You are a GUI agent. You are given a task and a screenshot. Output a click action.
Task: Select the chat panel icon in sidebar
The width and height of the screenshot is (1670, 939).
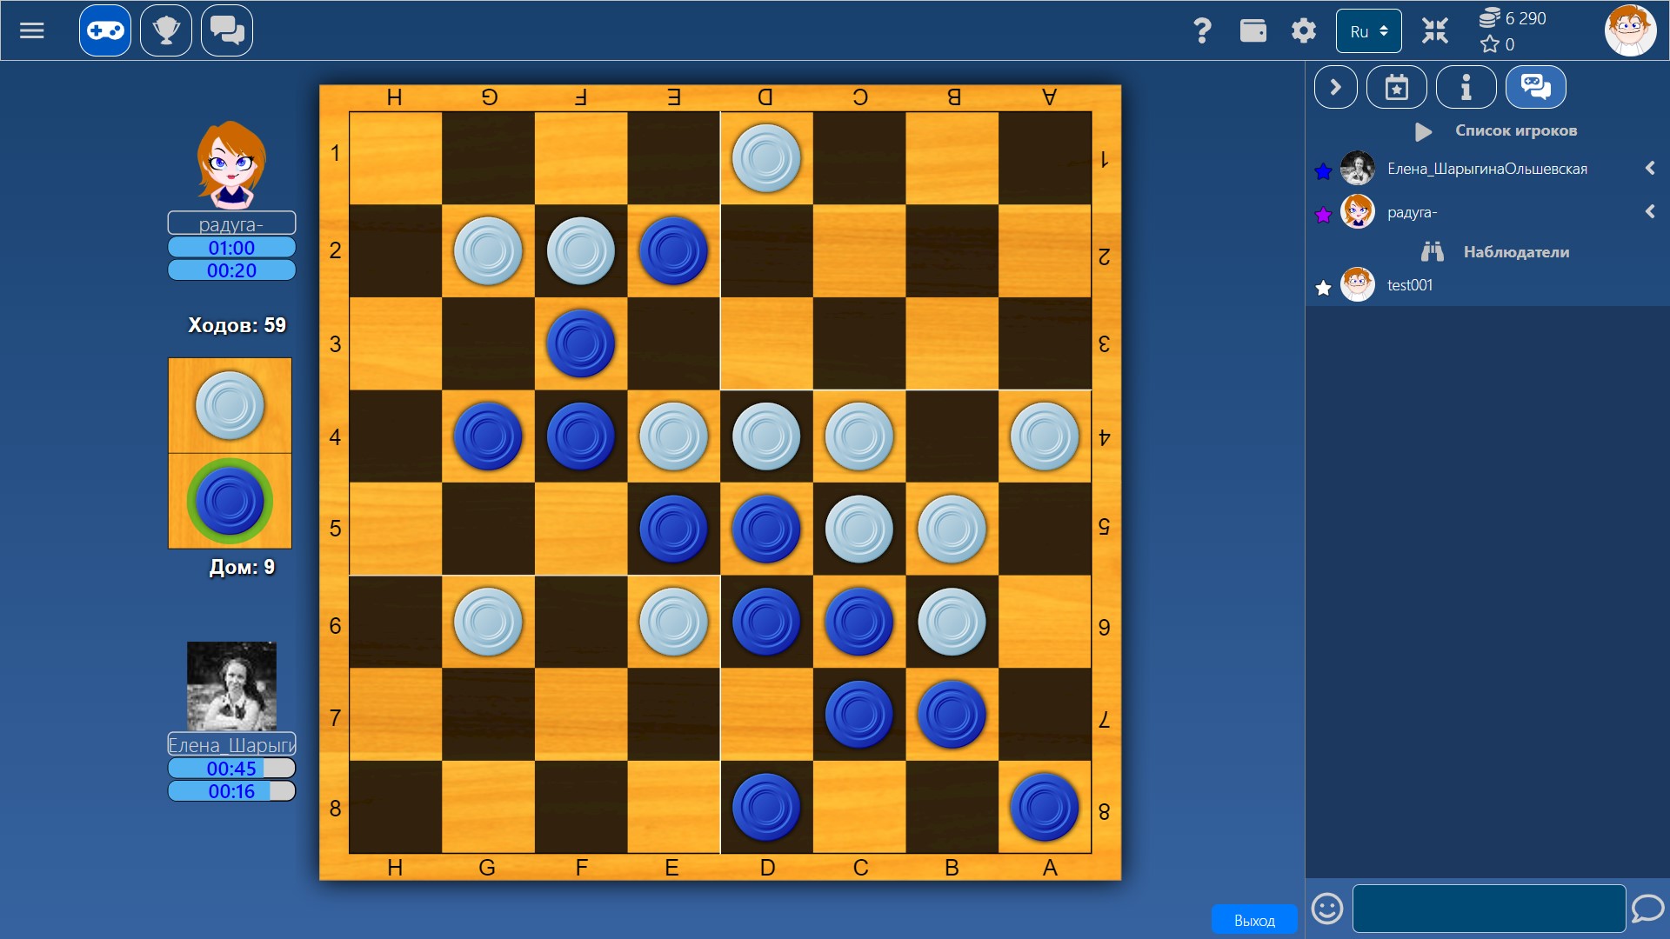click(x=1535, y=87)
